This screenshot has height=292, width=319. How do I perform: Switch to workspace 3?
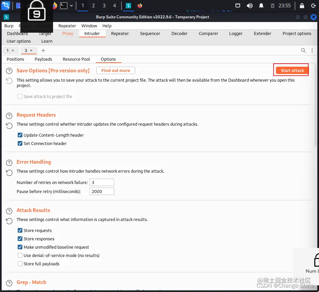pos(104,6)
